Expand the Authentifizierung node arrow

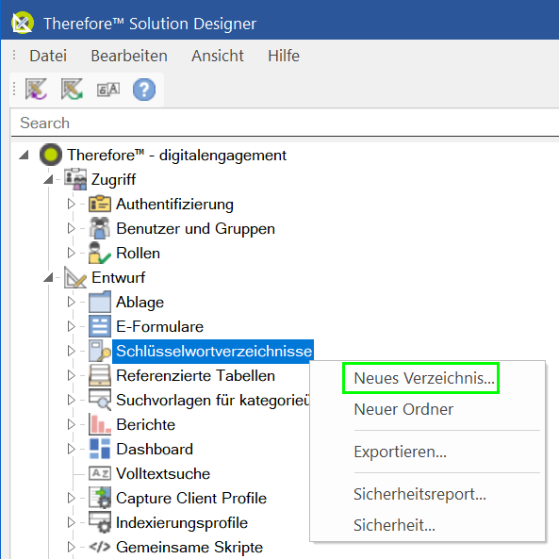tap(72, 204)
